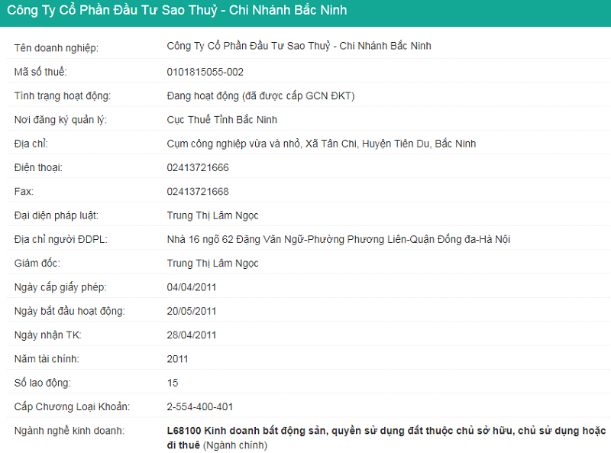Click the code 2-554-400-401
This screenshot has width=611, height=453.
[x=199, y=406]
